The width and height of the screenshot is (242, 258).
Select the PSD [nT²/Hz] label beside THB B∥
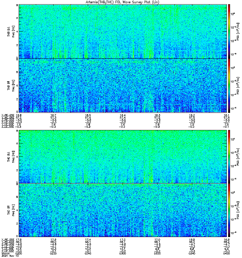point(238,85)
